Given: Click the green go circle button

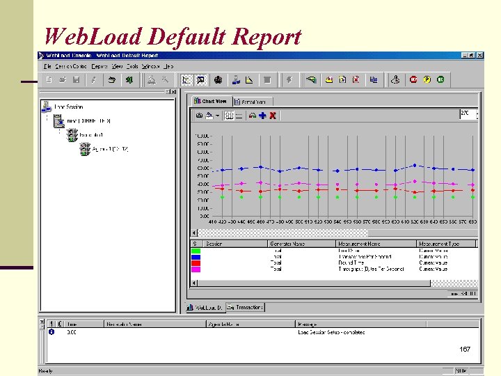Looking at the screenshot, I should (x=440, y=79).
